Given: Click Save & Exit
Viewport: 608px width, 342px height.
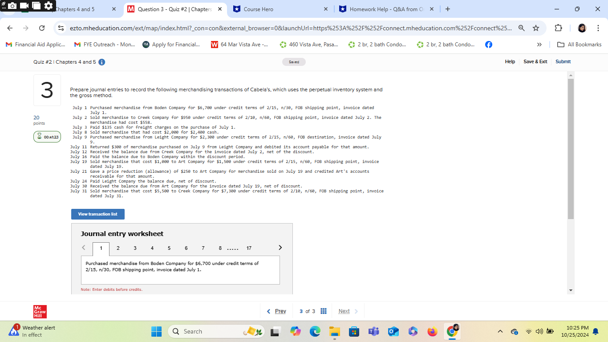Looking at the screenshot, I should point(535,61).
